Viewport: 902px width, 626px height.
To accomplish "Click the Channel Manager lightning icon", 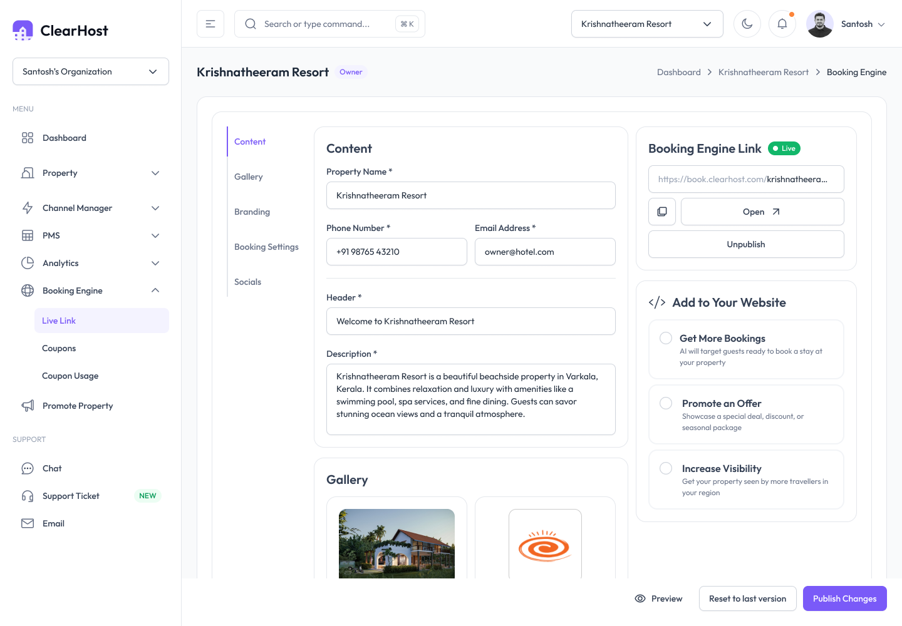I will pos(28,208).
